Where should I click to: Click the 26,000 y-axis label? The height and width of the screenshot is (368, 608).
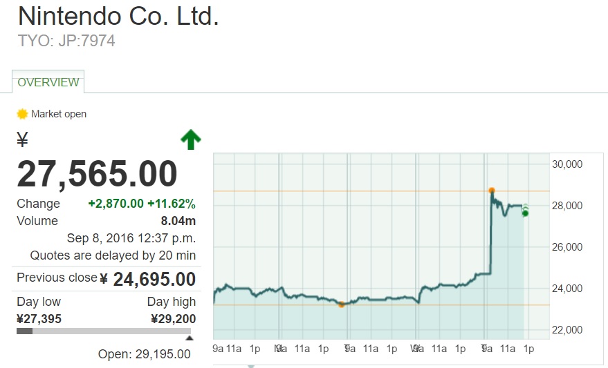tap(567, 247)
